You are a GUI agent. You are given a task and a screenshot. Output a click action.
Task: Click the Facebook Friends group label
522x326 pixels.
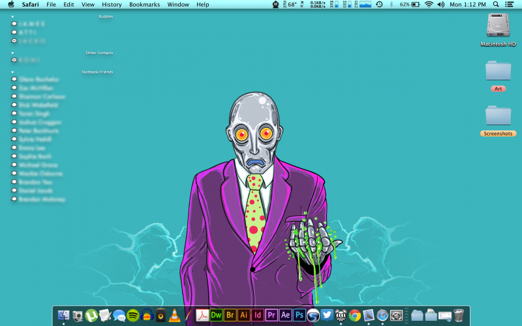97,72
